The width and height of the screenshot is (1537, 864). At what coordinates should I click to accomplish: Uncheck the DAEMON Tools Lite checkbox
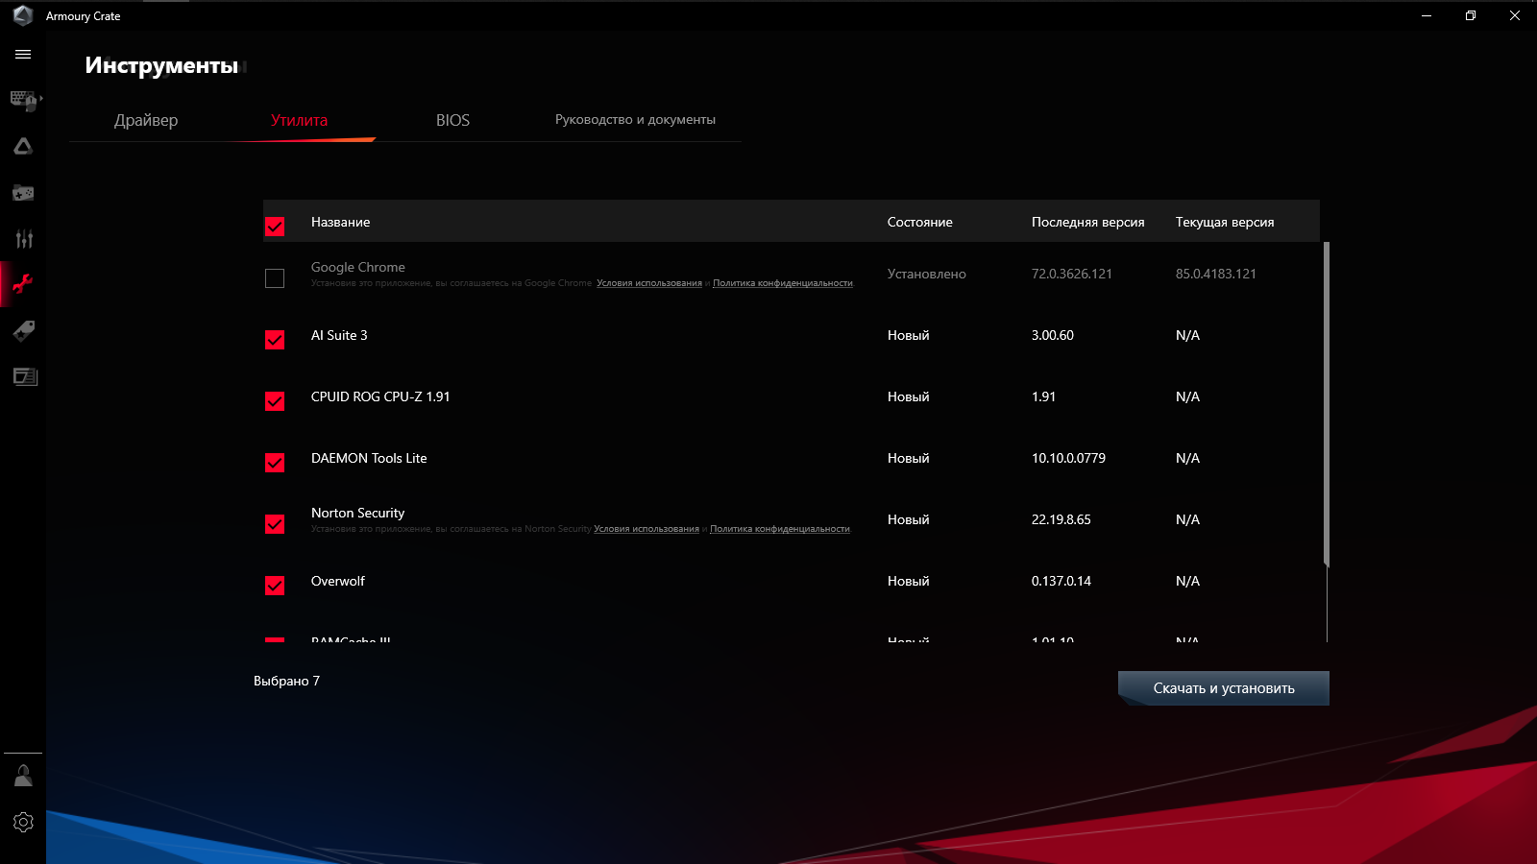click(275, 462)
